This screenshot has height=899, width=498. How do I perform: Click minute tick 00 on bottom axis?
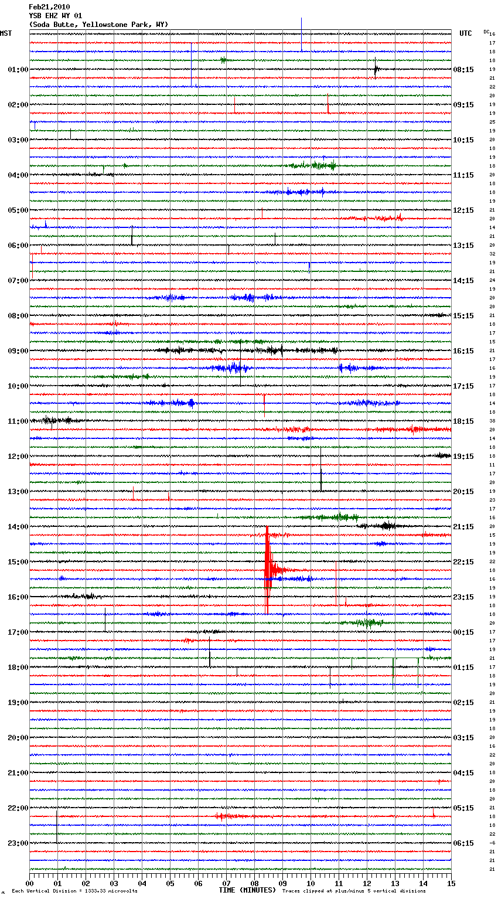click(29, 883)
